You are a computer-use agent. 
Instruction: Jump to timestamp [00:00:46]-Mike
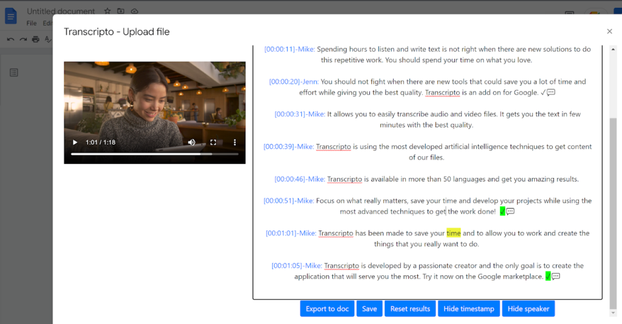tap(300, 179)
